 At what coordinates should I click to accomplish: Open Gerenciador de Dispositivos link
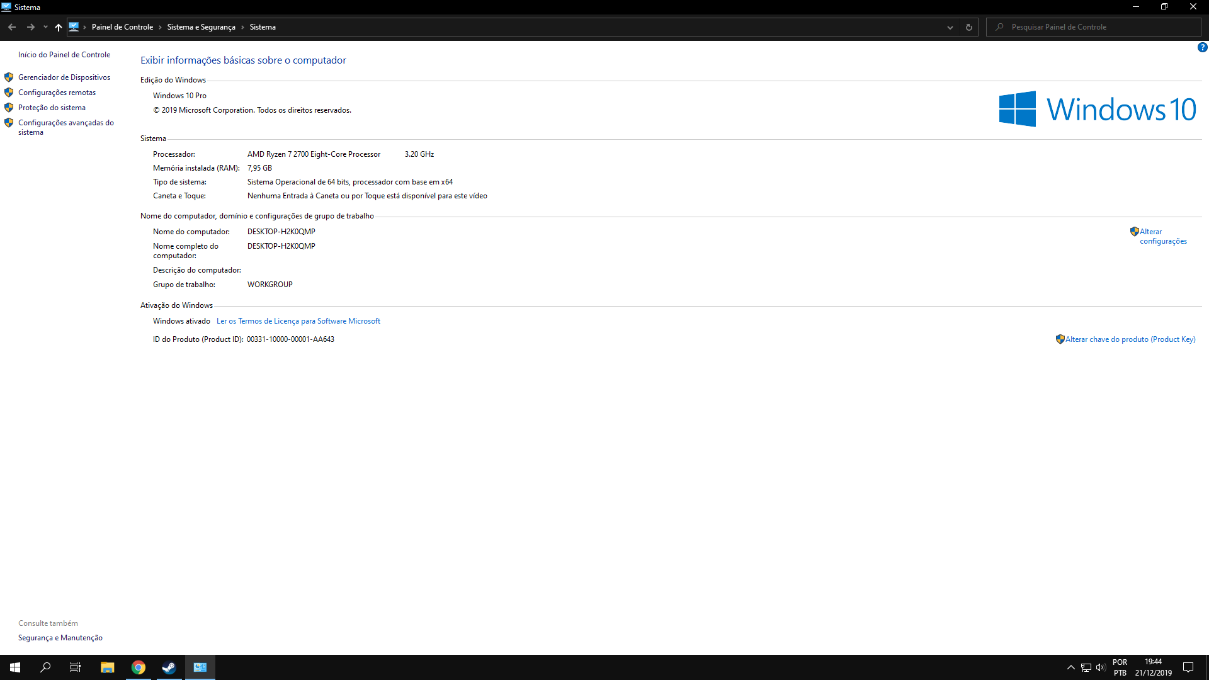[x=64, y=77]
